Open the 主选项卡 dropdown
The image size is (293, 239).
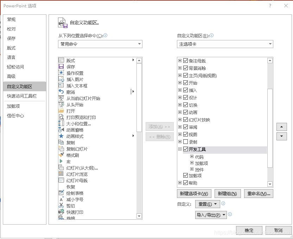pyautogui.click(x=225, y=44)
